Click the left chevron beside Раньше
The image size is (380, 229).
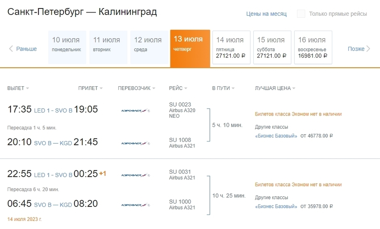11,49
